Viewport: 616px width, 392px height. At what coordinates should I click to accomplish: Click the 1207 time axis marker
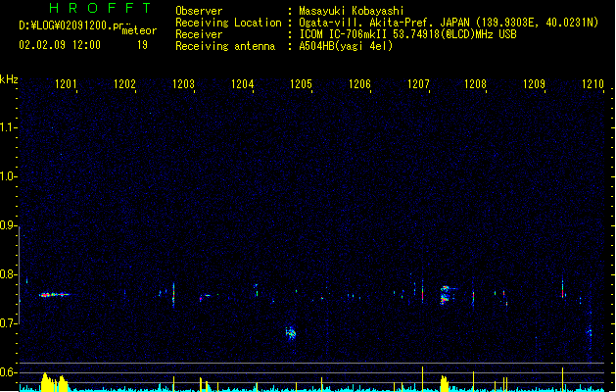(418, 83)
